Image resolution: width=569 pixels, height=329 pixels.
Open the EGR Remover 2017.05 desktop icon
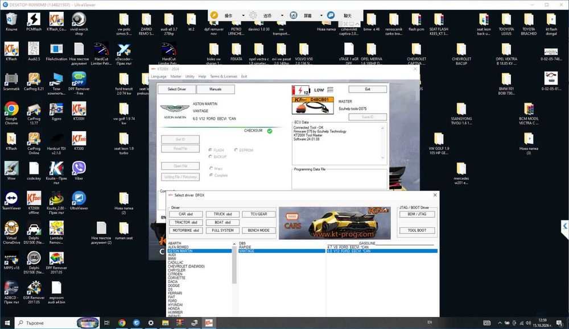coord(34,293)
